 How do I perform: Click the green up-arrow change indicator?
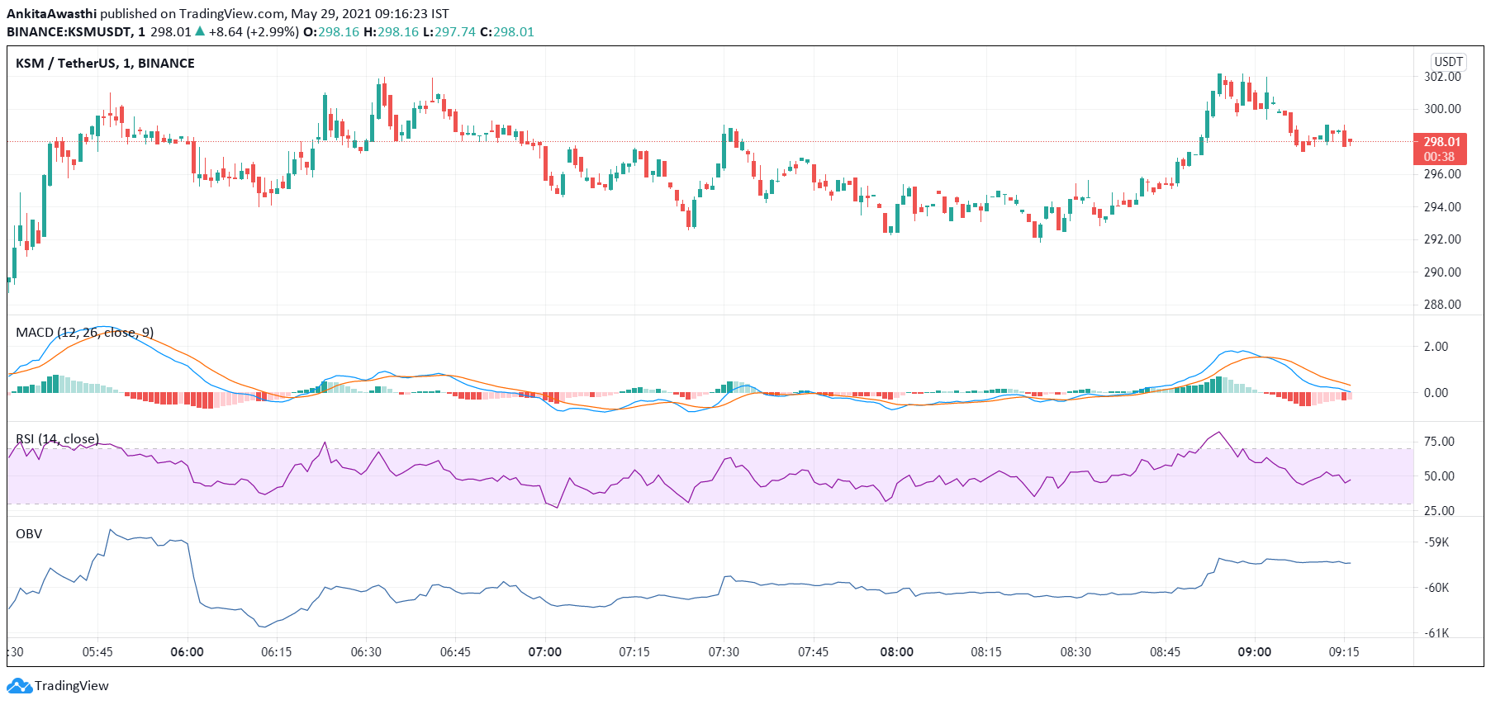click(x=200, y=31)
